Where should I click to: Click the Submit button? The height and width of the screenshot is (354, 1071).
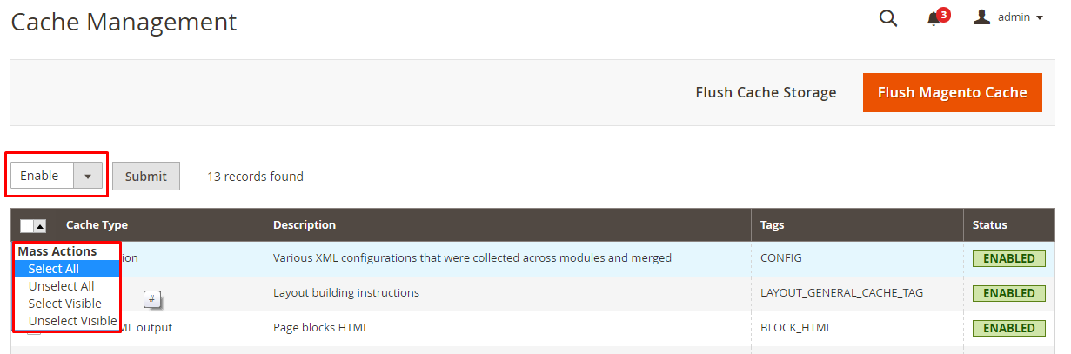pos(146,176)
